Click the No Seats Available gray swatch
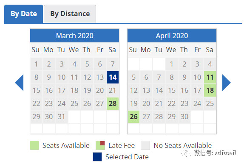The image size is (244, 164). [145, 145]
